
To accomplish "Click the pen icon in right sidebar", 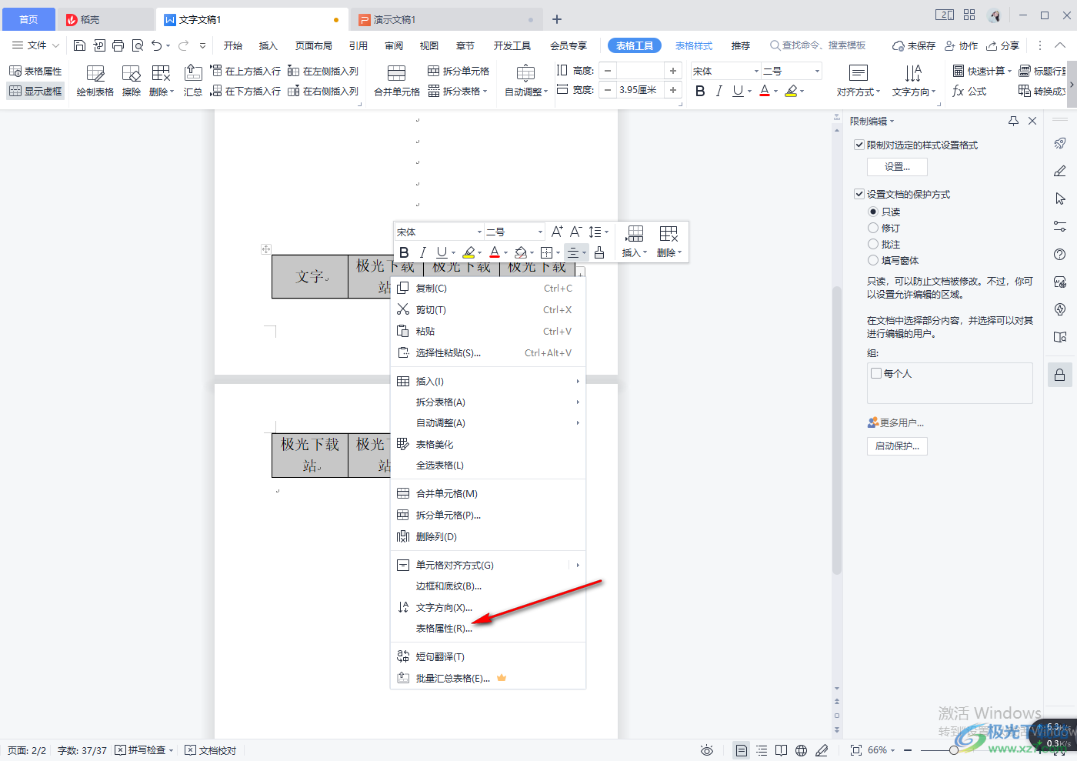I will 1060,171.
